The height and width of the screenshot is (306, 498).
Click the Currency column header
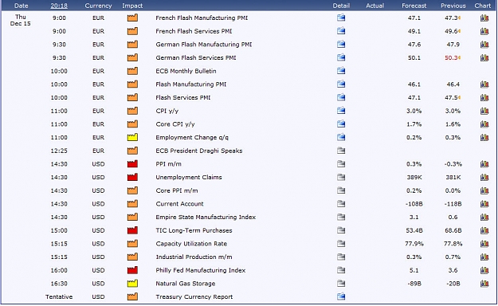pos(98,6)
